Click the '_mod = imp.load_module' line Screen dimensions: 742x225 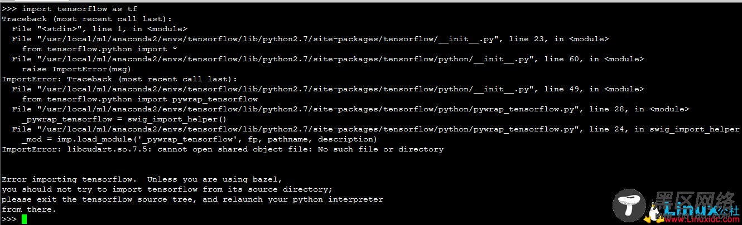pyautogui.click(x=200, y=139)
